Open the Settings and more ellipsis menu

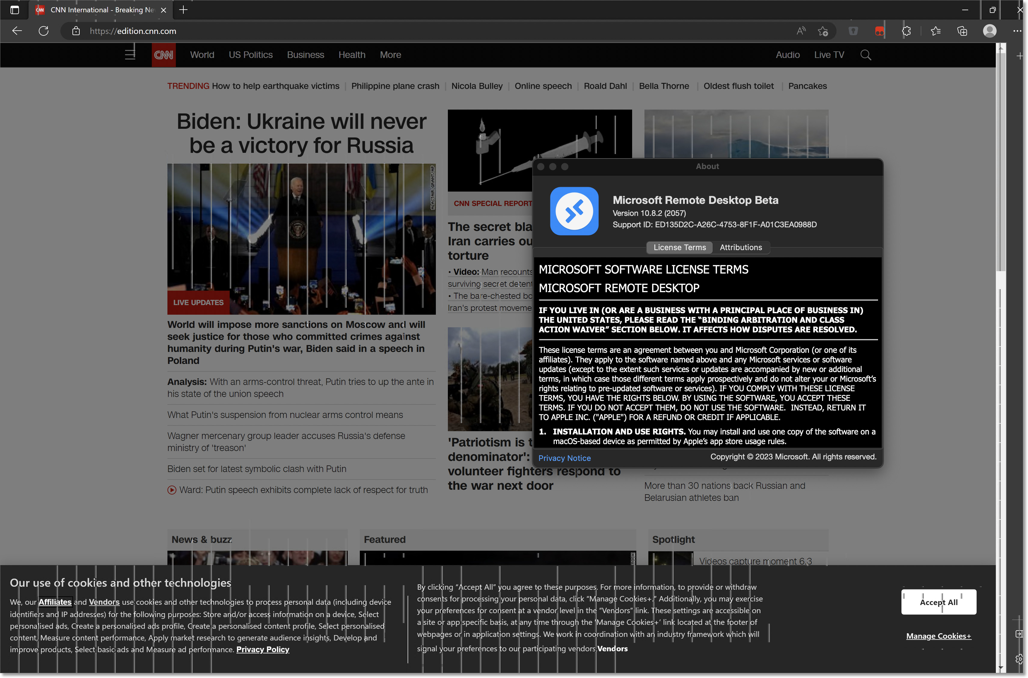pyautogui.click(x=1017, y=31)
